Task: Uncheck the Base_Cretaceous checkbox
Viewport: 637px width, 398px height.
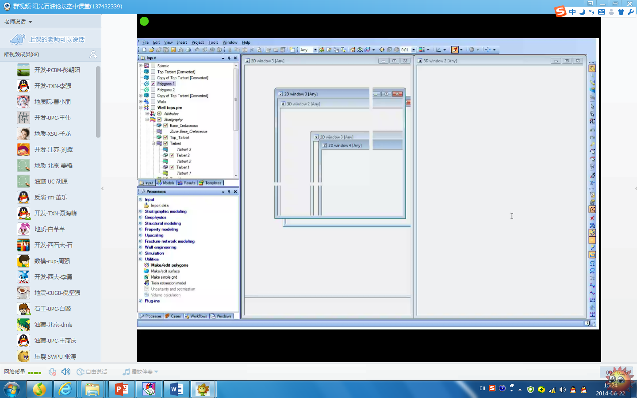Action: point(165,126)
